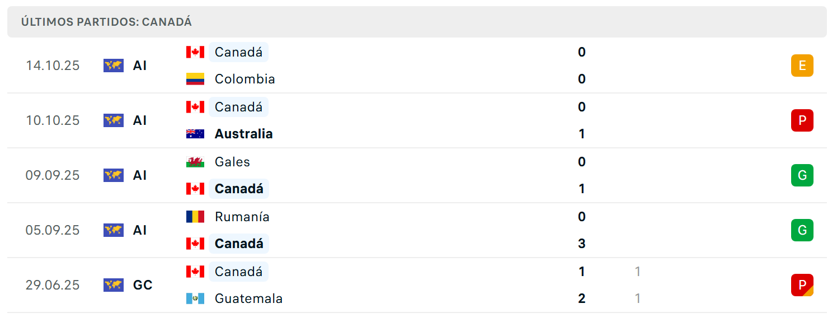Open the match dated 09.09.25

click(417, 175)
